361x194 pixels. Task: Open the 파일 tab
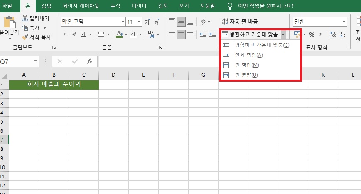tap(7, 6)
